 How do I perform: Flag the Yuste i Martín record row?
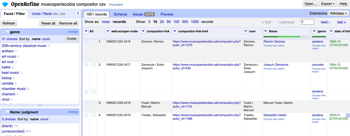coord(94,103)
